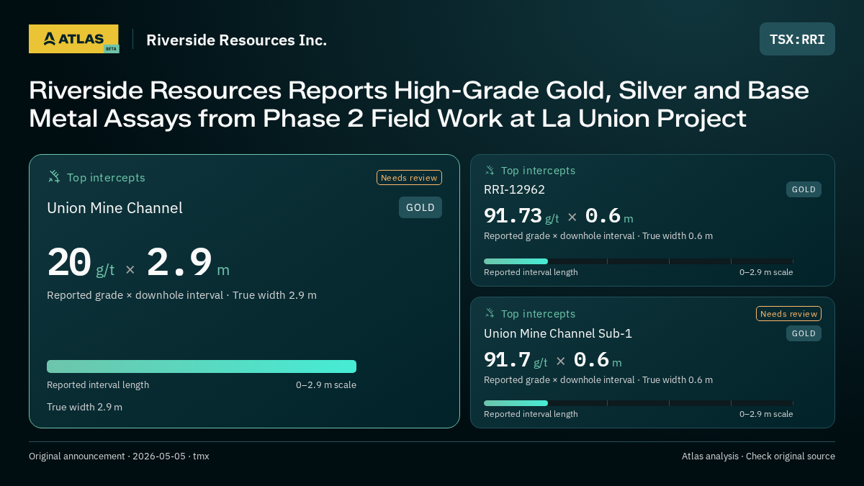Screen dimensions: 864x486
Task: Click the drill icon in RRI-12962 card
Action: pyautogui.click(x=490, y=170)
